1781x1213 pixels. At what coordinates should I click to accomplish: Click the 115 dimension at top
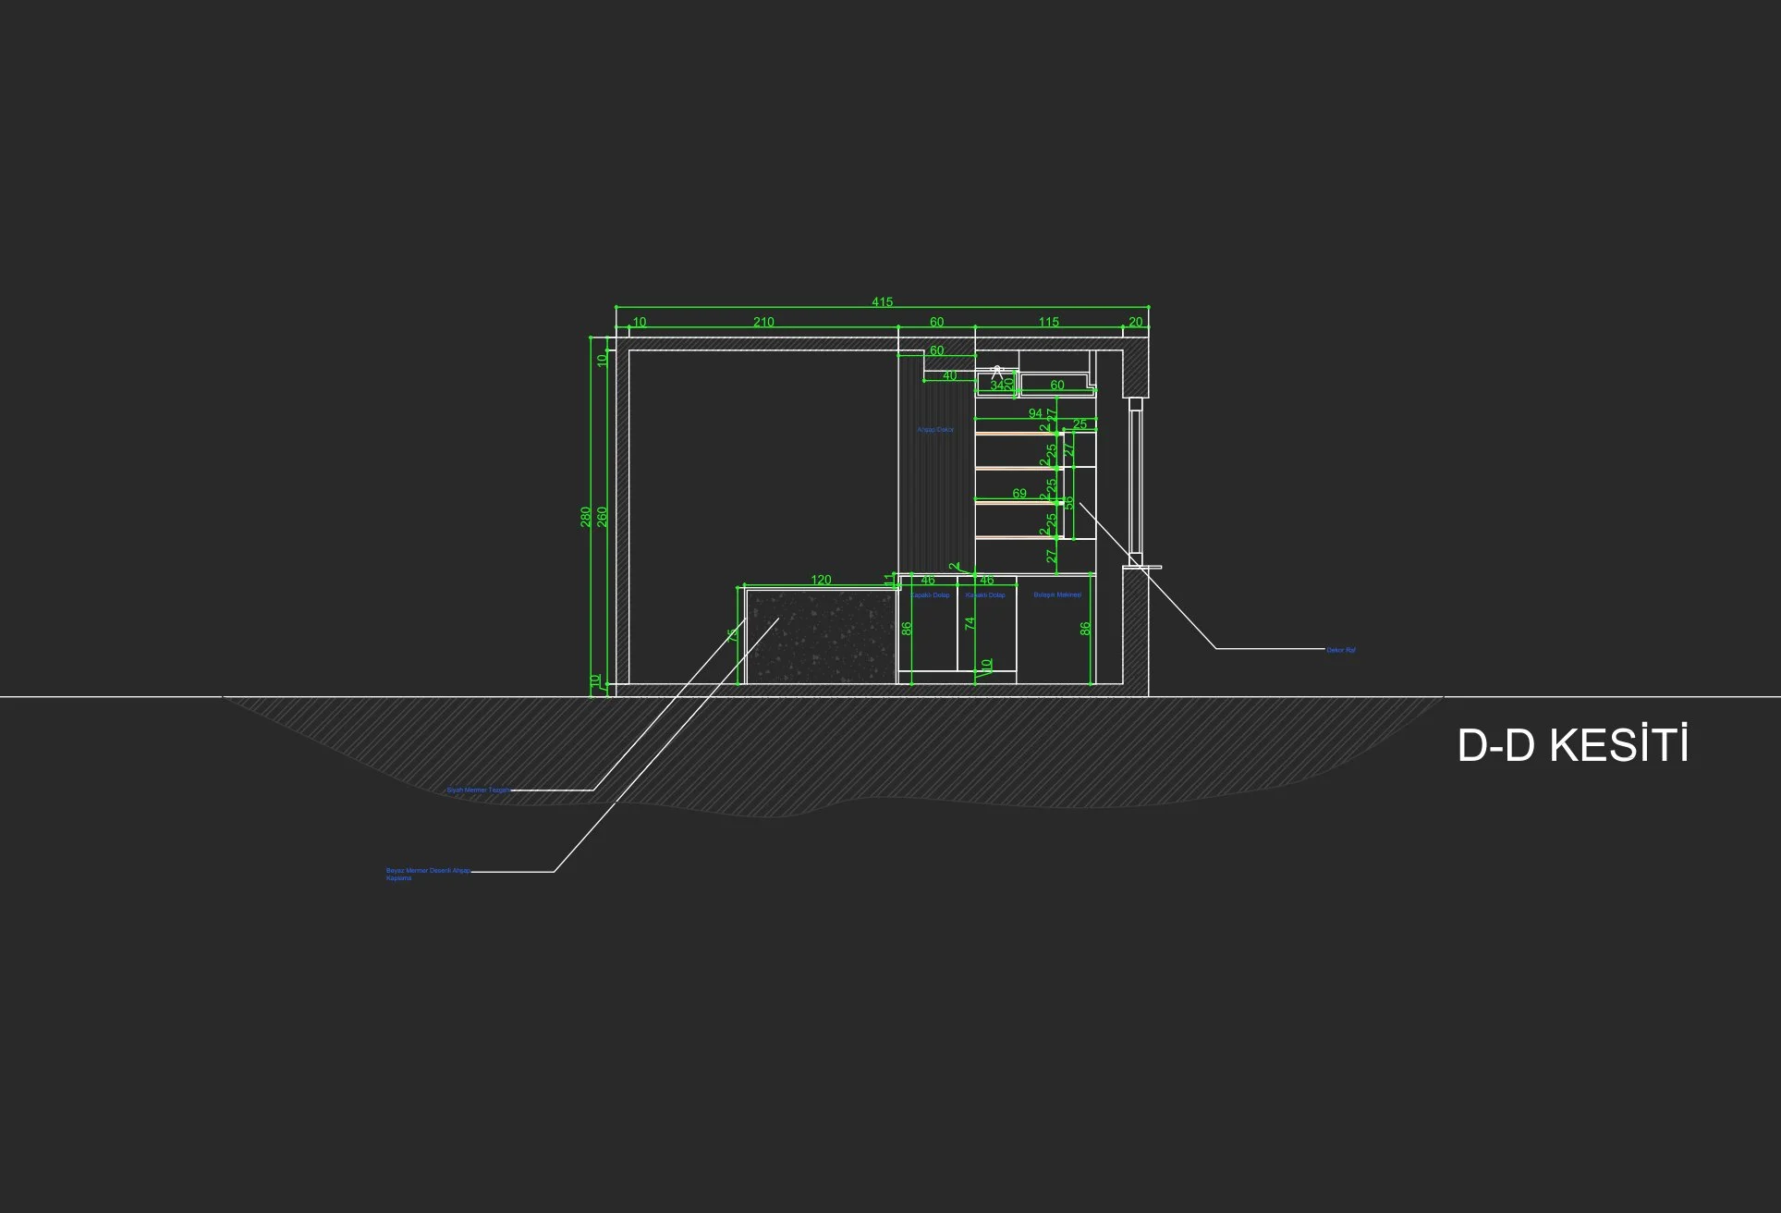click(1048, 323)
